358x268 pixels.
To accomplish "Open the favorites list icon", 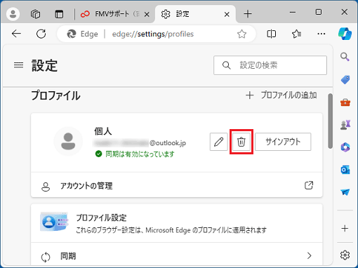I will [x=296, y=34].
